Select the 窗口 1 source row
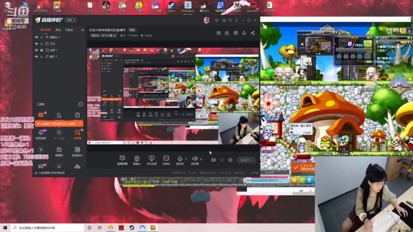The height and width of the screenshot is (232, 413). (59, 57)
